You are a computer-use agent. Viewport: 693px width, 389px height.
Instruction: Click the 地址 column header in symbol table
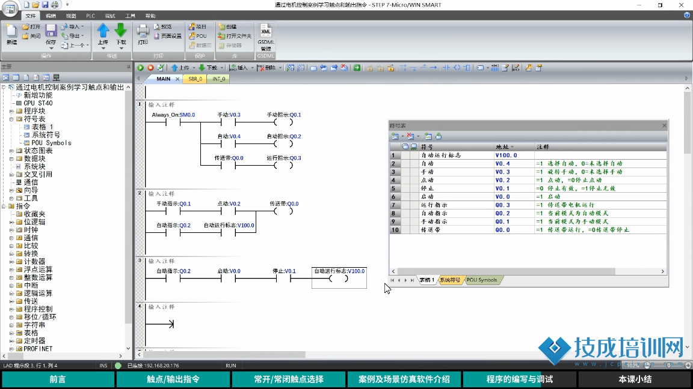(x=514, y=147)
